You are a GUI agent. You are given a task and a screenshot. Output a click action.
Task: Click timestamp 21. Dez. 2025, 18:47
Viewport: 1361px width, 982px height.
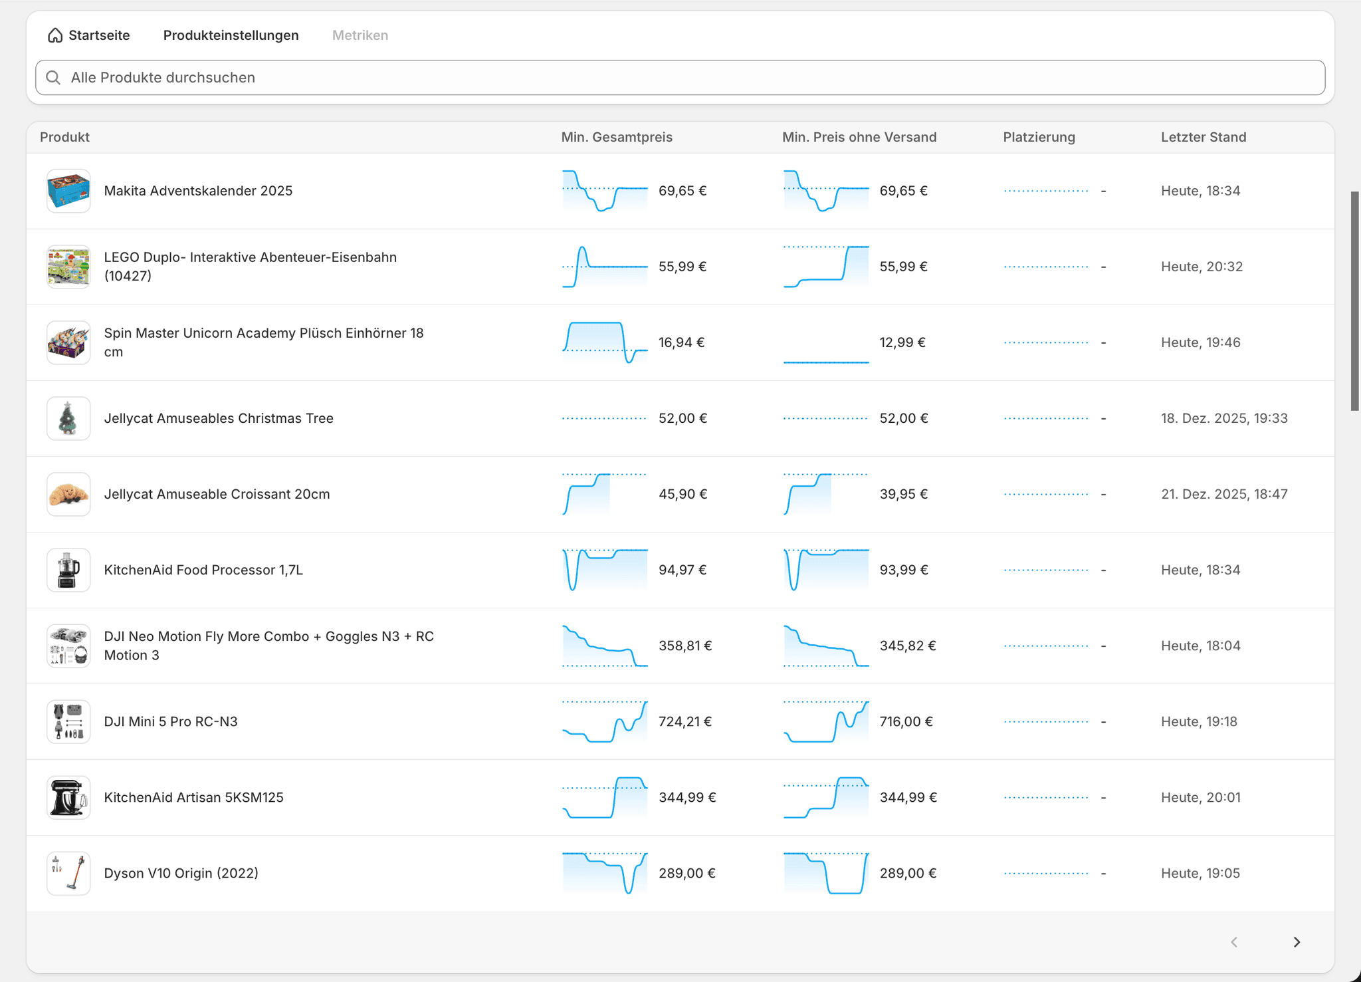(x=1224, y=494)
